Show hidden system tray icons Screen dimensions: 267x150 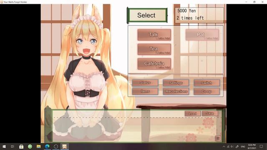(224, 147)
